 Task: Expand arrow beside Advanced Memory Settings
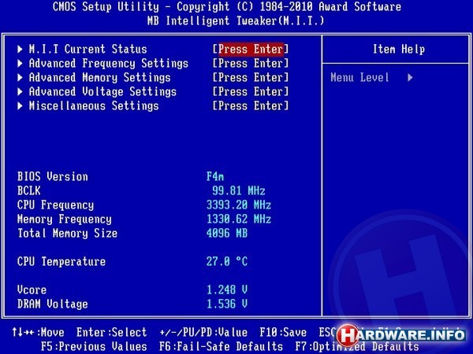[20, 77]
